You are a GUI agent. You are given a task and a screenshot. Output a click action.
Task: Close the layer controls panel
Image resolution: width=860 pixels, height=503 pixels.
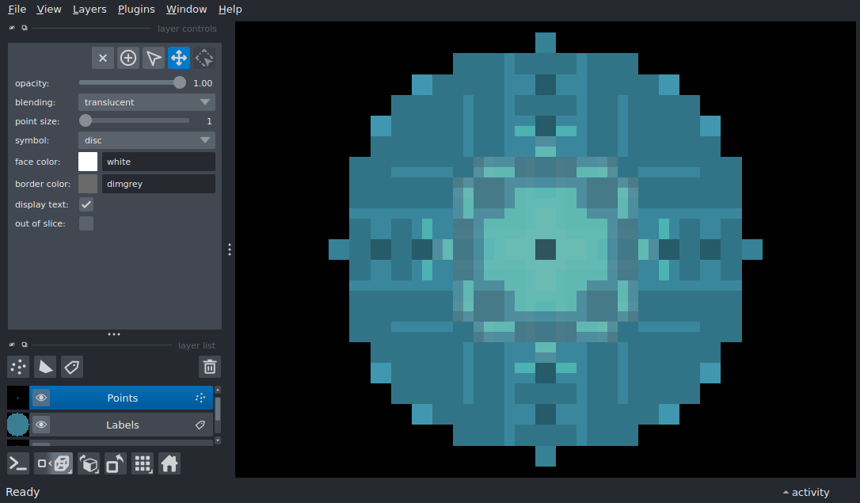click(x=12, y=28)
